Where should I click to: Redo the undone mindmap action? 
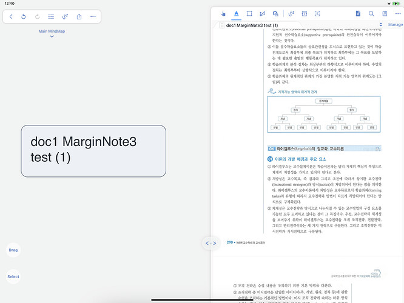click(x=38, y=17)
